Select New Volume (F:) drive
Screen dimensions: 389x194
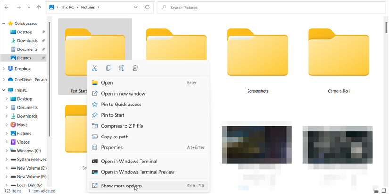32,177
